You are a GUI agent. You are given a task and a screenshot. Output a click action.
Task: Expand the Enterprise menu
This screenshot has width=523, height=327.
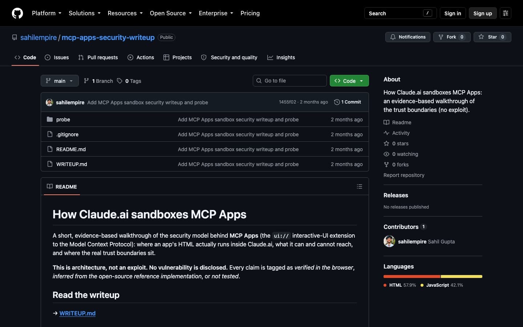point(216,13)
